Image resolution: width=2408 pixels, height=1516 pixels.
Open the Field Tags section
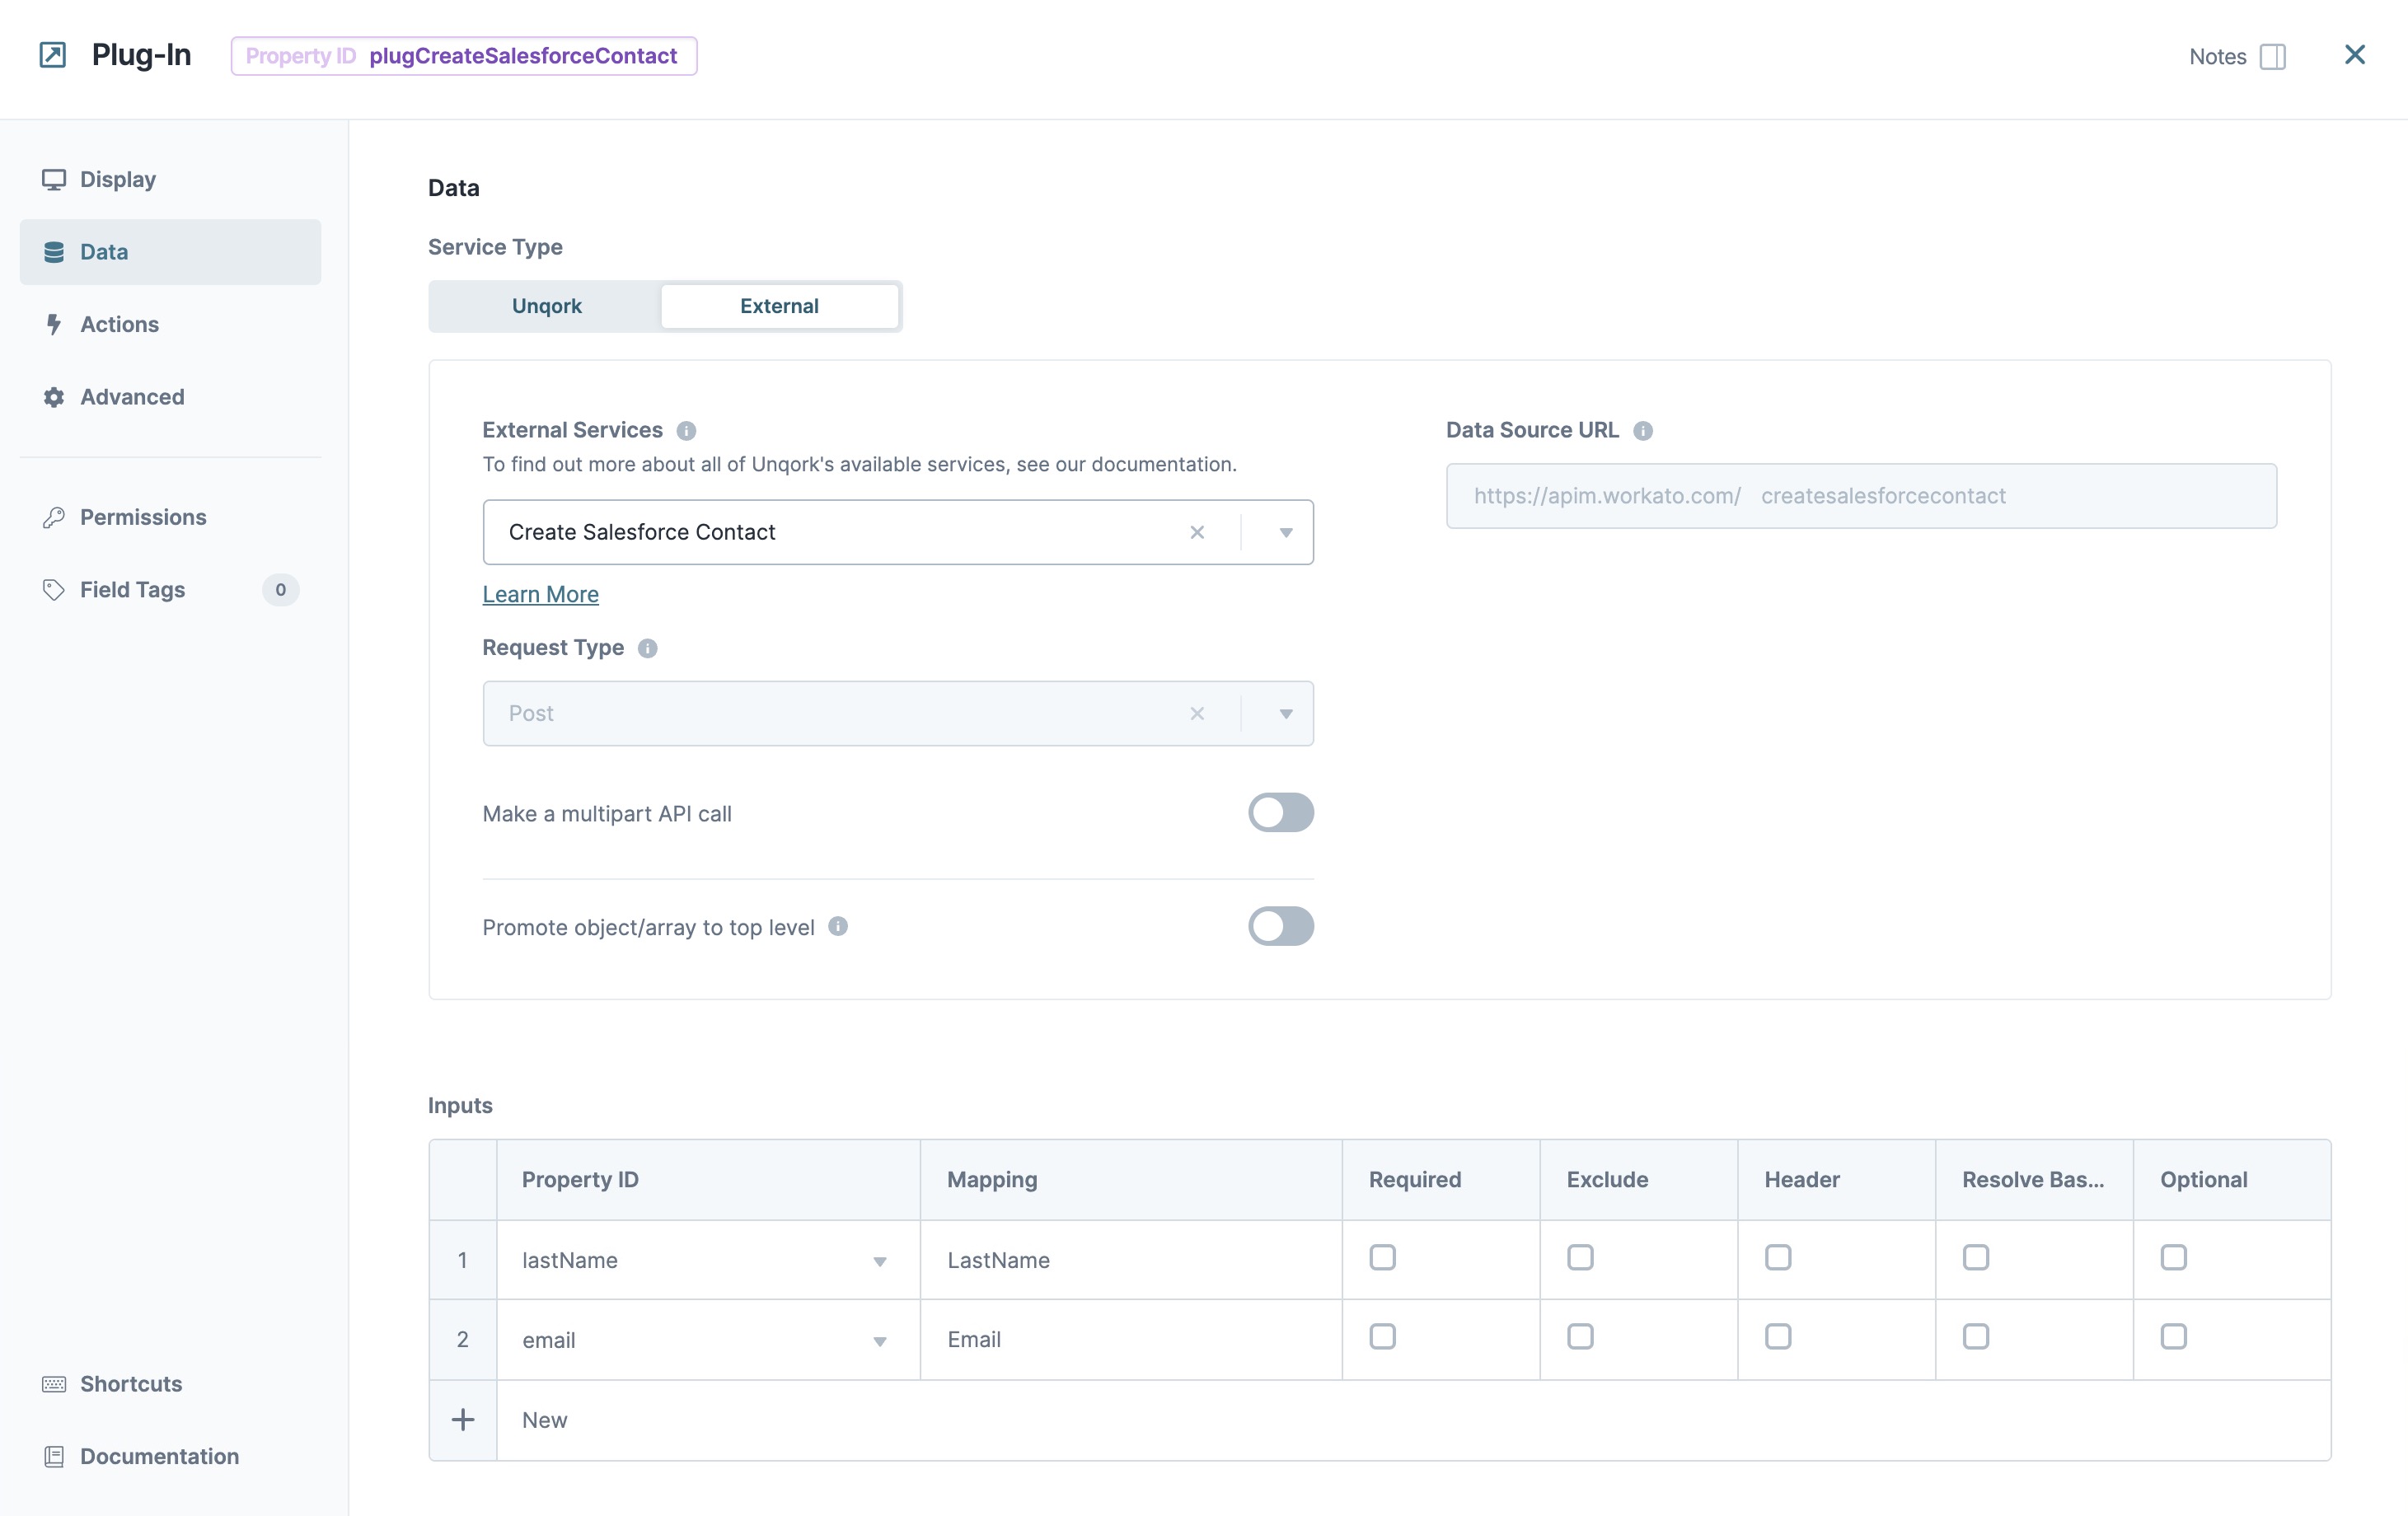point(170,590)
